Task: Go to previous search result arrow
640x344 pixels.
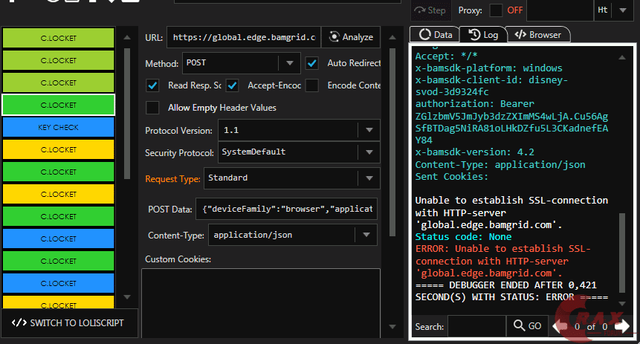Action: [x=560, y=326]
